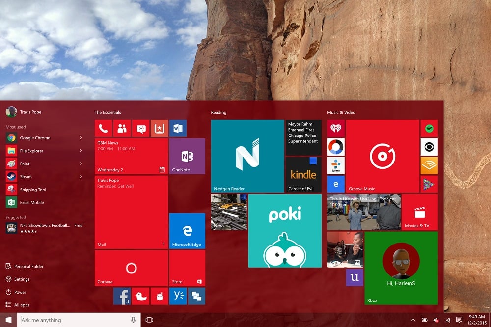Click the Travis Pope account name
This screenshot has height=327, width=491.
[x=30, y=112]
